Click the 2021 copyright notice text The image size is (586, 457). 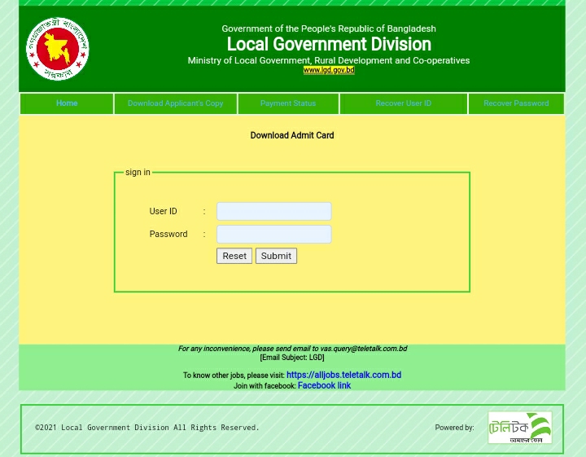pos(147,427)
